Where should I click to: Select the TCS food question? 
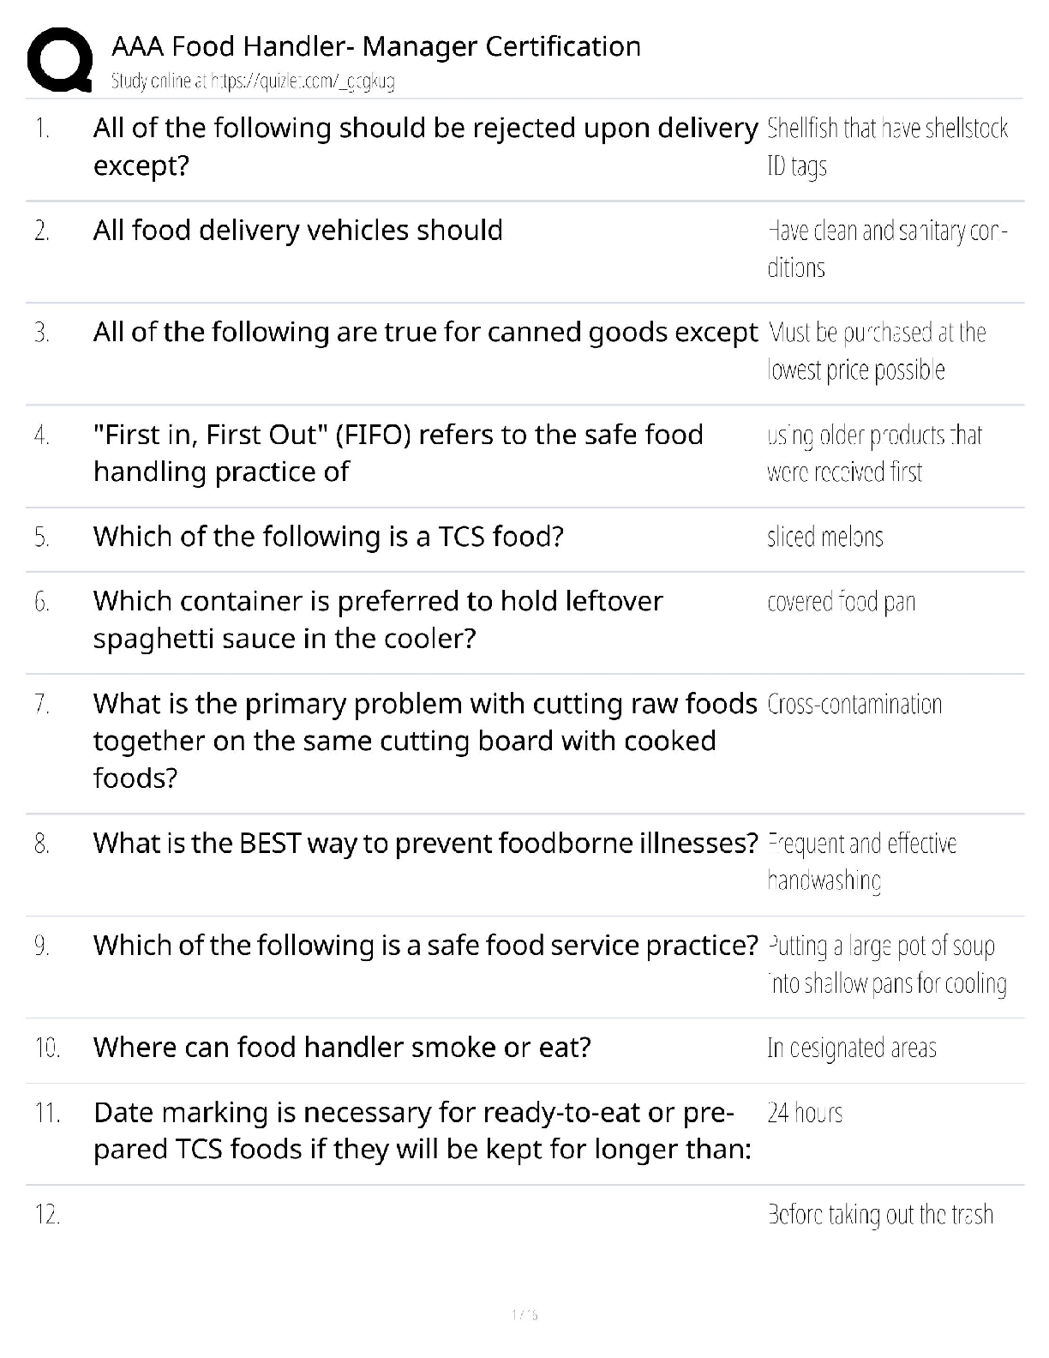pyautogui.click(x=328, y=538)
